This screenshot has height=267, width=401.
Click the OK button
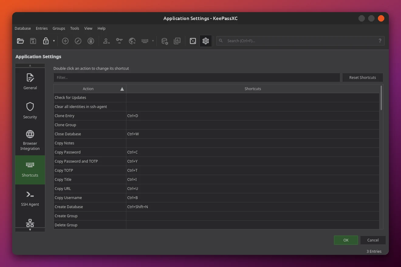(346, 240)
